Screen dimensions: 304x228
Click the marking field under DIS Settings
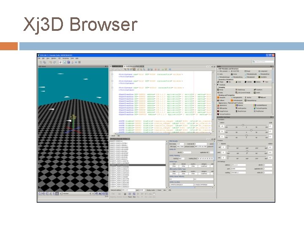238,172
